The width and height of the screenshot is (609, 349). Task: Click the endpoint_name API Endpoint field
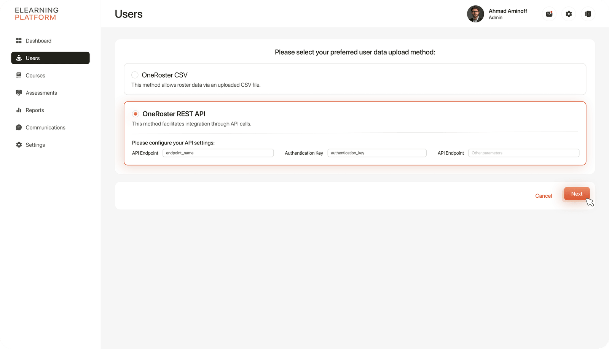[218, 153]
